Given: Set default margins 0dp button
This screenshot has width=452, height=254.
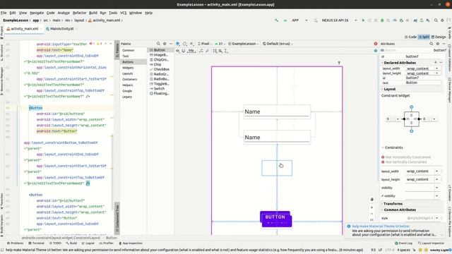Looking at the screenshot, I should 191,51.
